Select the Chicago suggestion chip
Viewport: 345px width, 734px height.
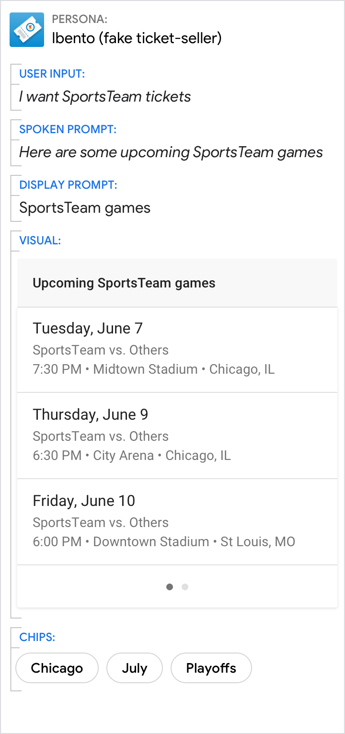[57, 668]
